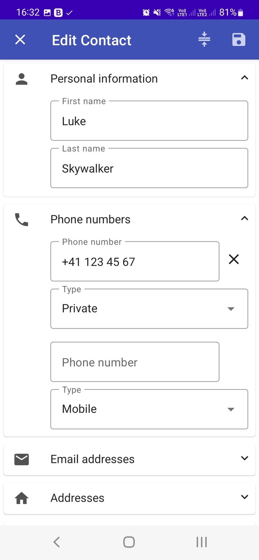The width and height of the screenshot is (259, 560).
Task: Open recent apps from the navigation bar
Action: point(201,542)
